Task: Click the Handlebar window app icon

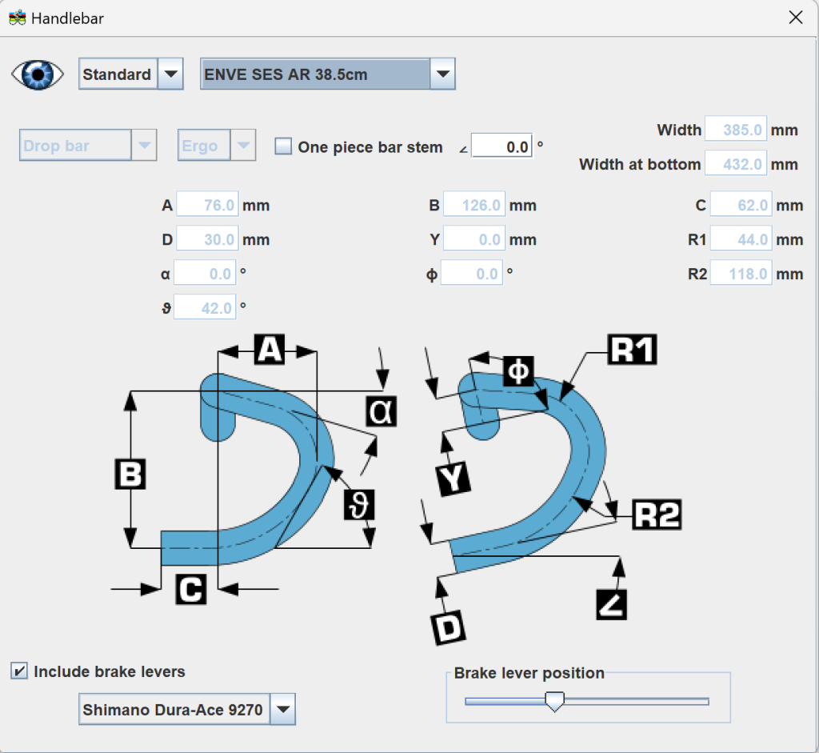Action: (18, 18)
